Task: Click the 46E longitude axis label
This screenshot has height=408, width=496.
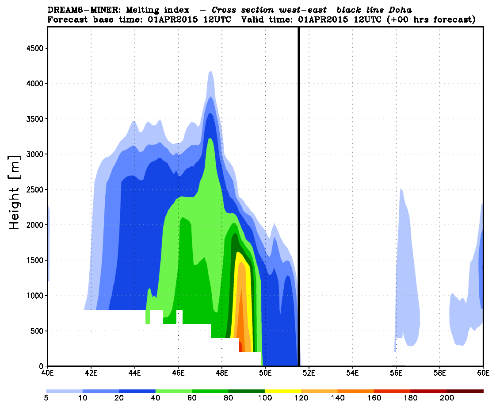Action: [x=179, y=373]
